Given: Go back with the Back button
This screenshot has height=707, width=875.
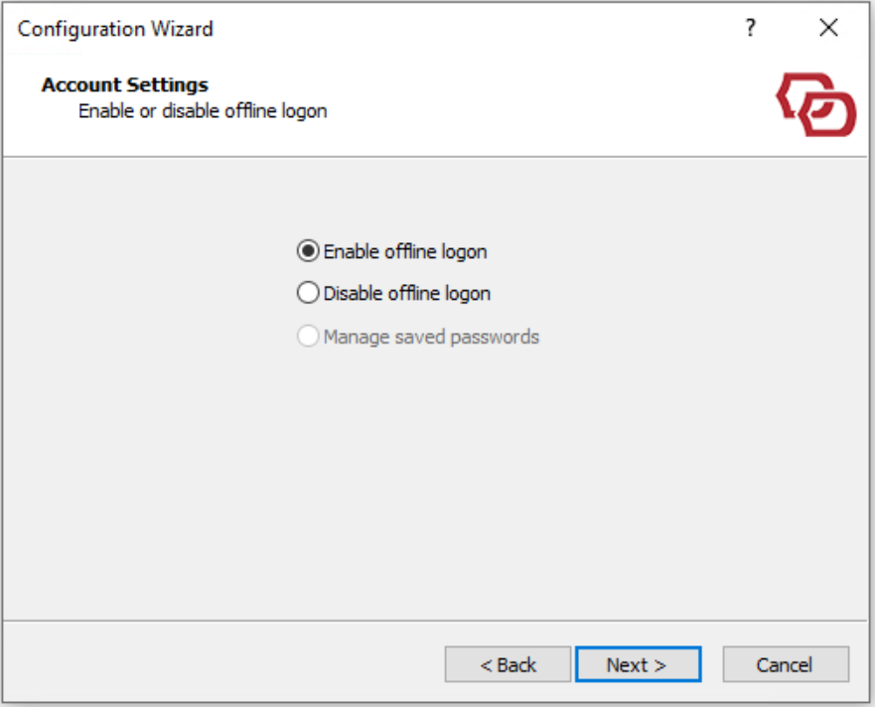Looking at the screenshot, I should coord(508,664).
